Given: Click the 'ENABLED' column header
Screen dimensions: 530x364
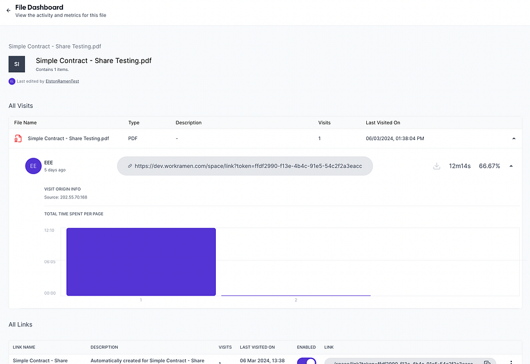Looking at the screenshot, I should pyautogui.click(x=306, y=347).
